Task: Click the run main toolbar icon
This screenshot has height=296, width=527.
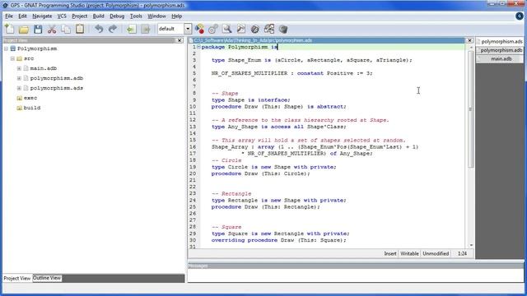Action: pyautogui.click(x=269, y=30)
